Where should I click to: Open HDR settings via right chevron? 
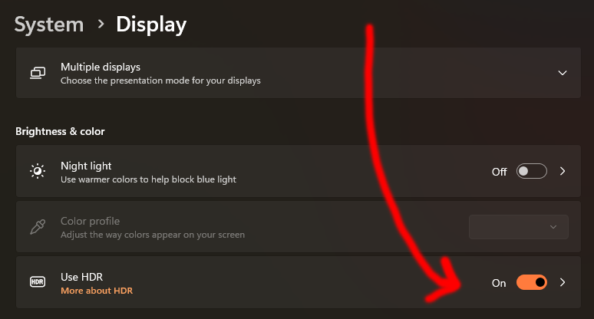[x=563, y=282]
